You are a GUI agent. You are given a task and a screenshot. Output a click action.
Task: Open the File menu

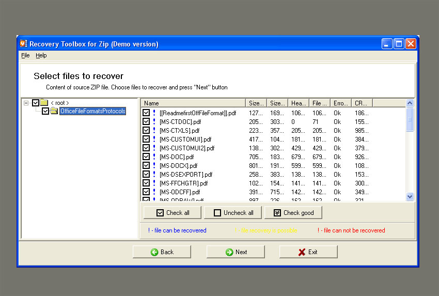(x=25, y=55)
